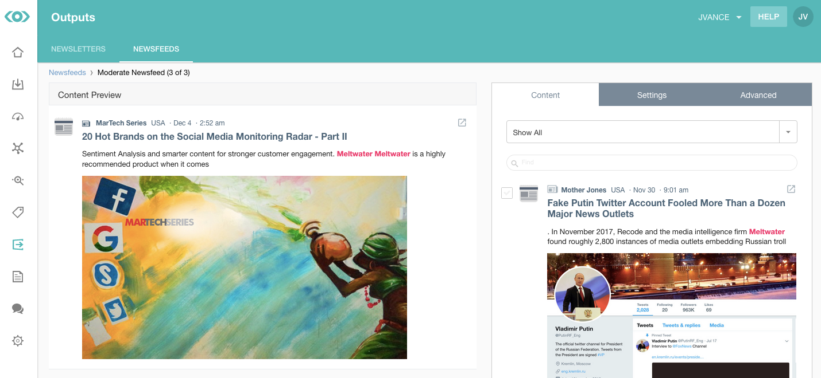Open the chat bubbles sidebar icon
821x378 pixels.
[x=18, y=309]
